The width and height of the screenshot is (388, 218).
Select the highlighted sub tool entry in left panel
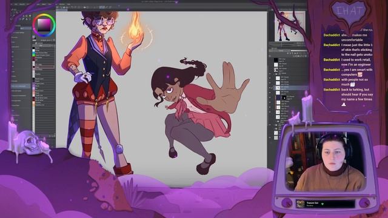pyautogui.click(x=20, y=86)
